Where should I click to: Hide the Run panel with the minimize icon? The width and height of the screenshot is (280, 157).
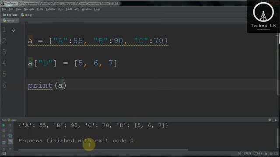pos(276,120)
